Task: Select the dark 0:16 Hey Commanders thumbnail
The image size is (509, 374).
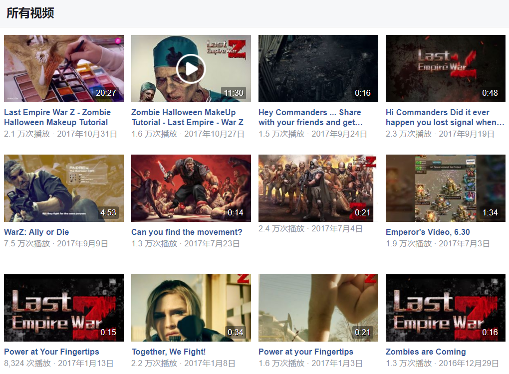Action: (318, 69)
